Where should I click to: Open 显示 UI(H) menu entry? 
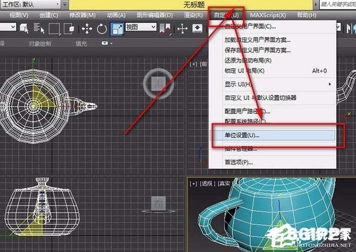[272, 84]
